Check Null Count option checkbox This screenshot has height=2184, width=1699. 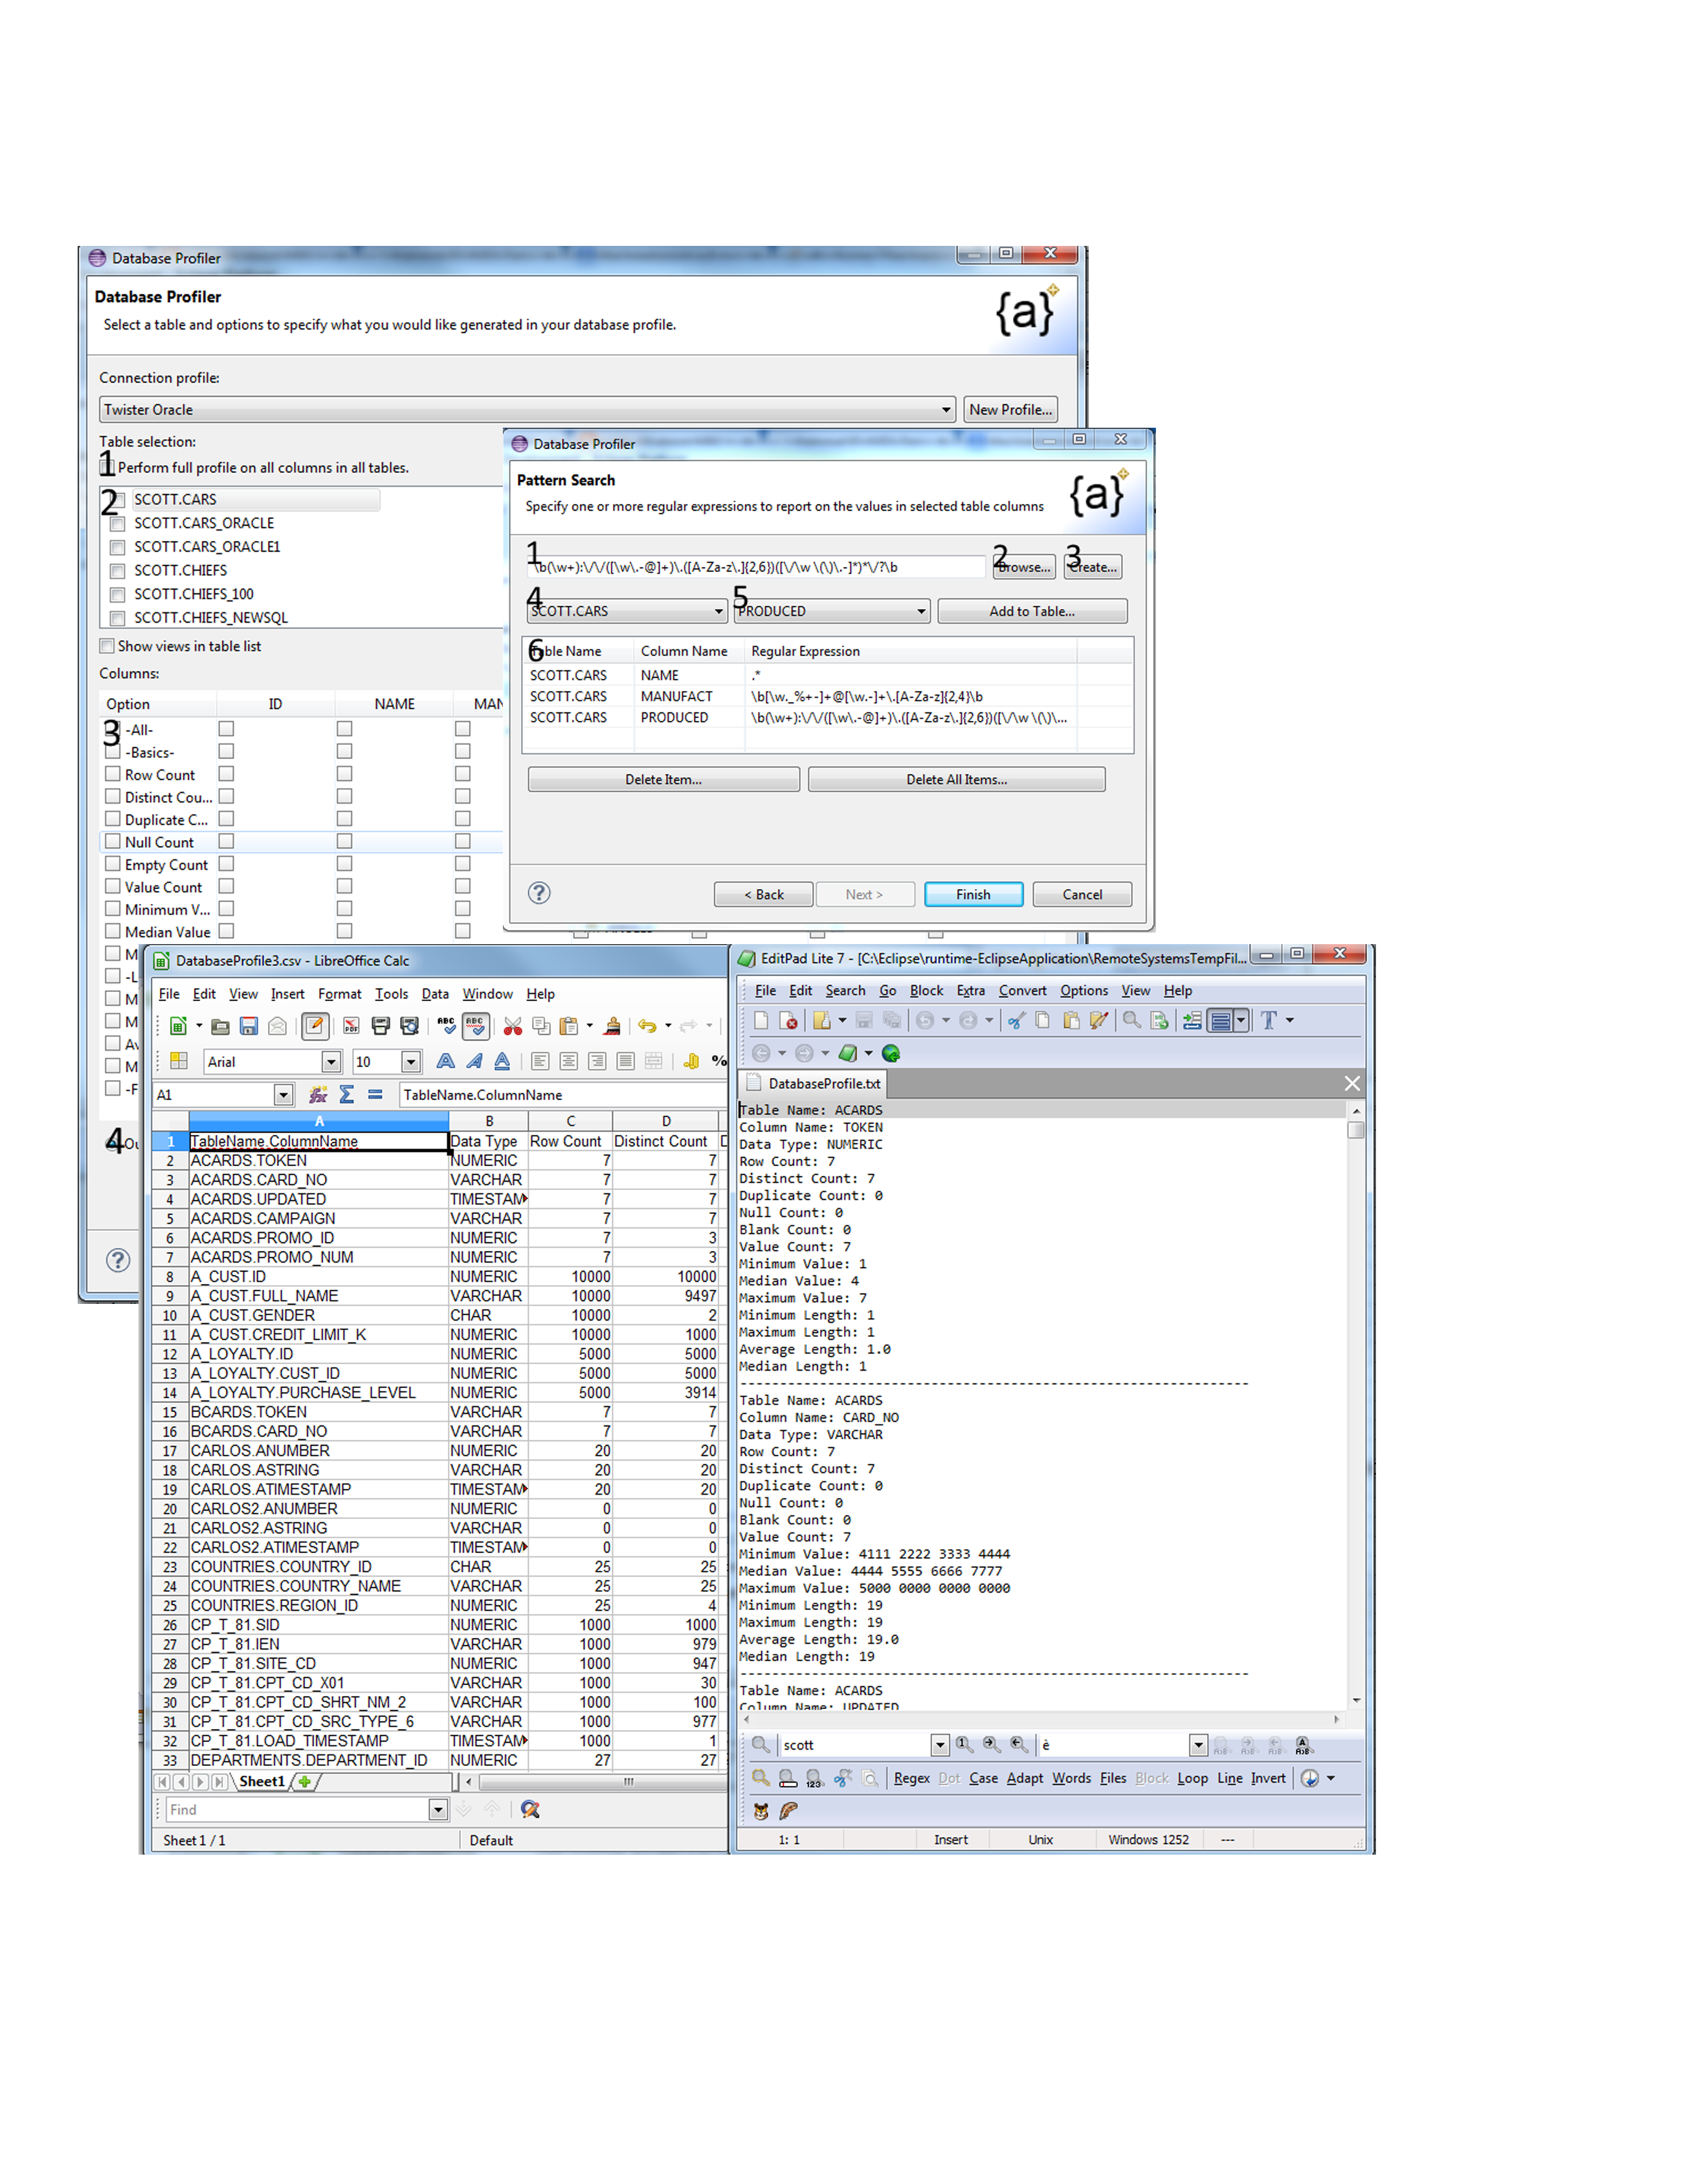(x=113, y=842)
